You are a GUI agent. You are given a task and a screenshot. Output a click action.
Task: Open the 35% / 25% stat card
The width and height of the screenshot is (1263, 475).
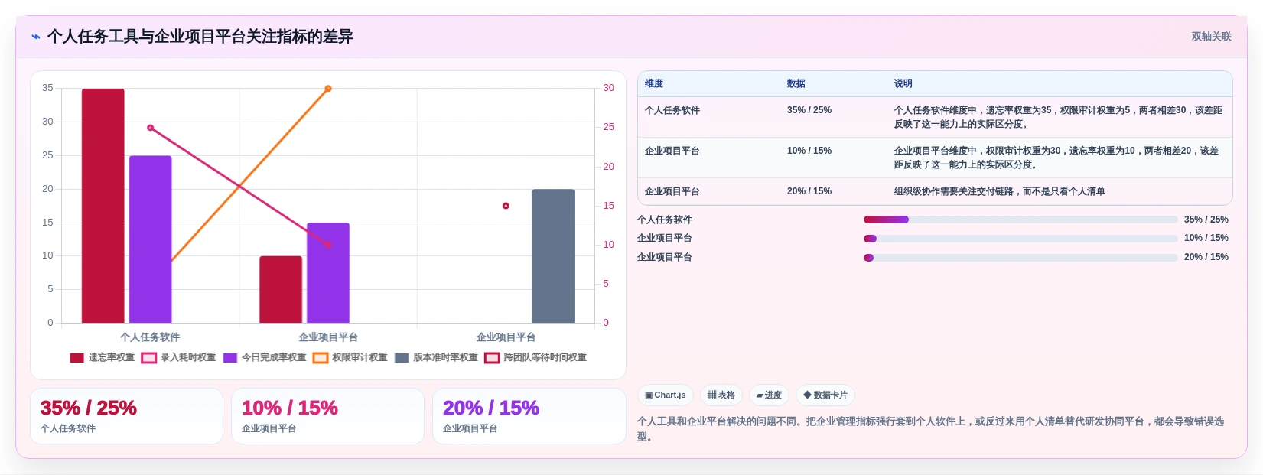pos(126,416)
